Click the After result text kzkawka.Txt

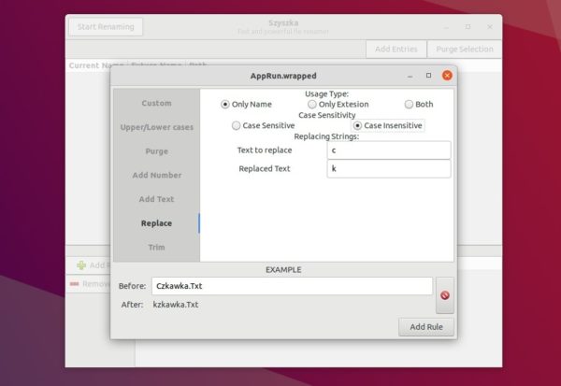pyautogui.click(x=176, y=305)
